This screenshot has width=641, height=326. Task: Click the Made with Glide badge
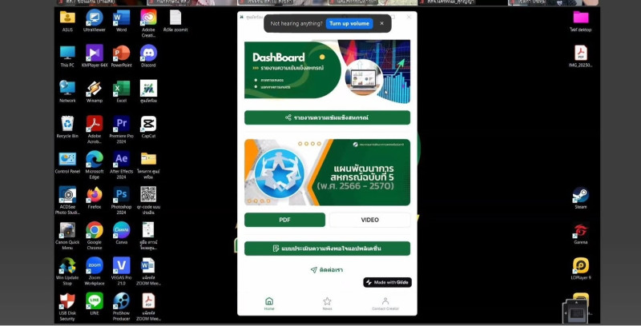click(387, 282)
